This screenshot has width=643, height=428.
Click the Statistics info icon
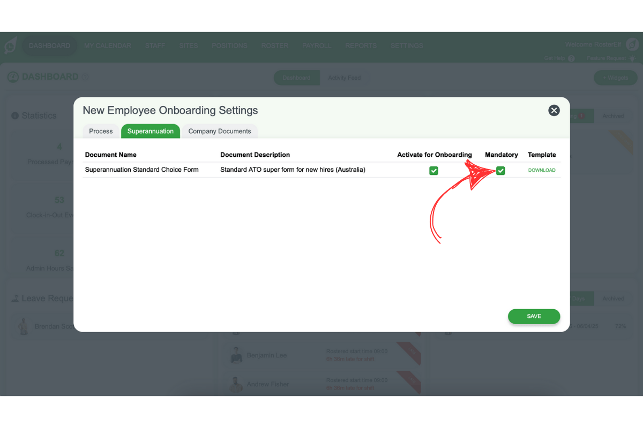tap(15, 116)
